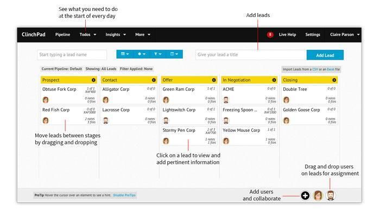Click the avatar on Obtuse Fork Corp card
Screen dimensions: 380x217
(x=46, y=100)
